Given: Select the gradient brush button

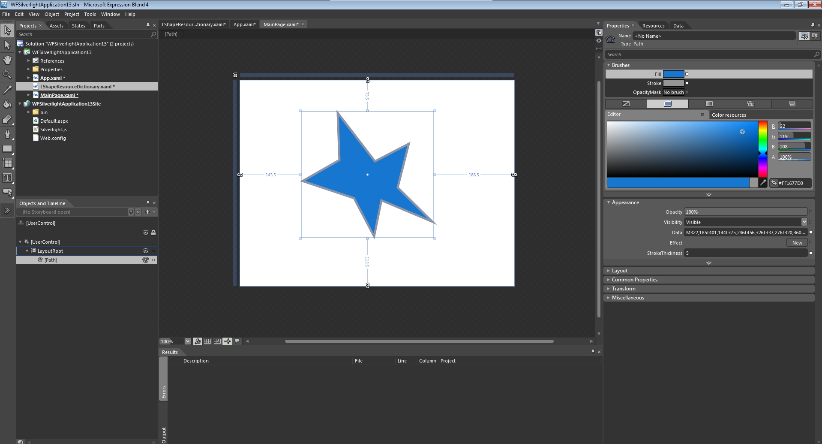Looking at the screenshot, I should click(x=709, y=104).
